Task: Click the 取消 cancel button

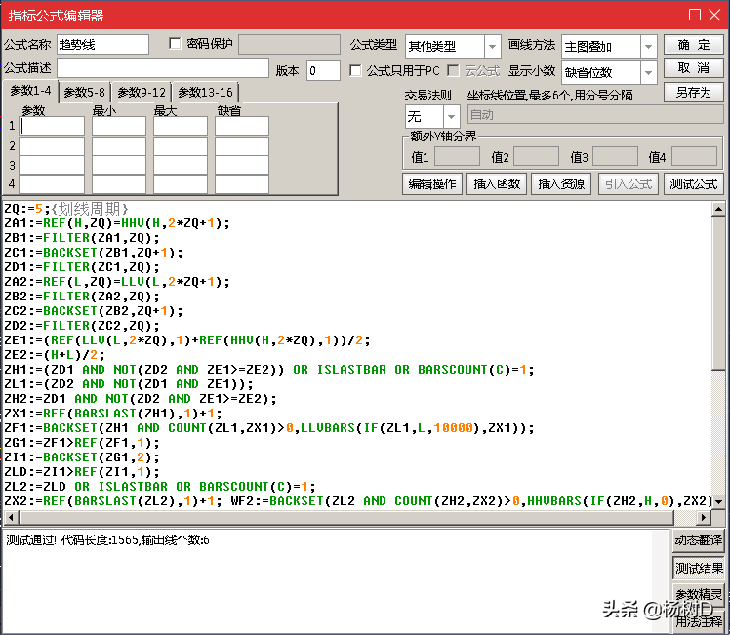Action: click(694, 68)
